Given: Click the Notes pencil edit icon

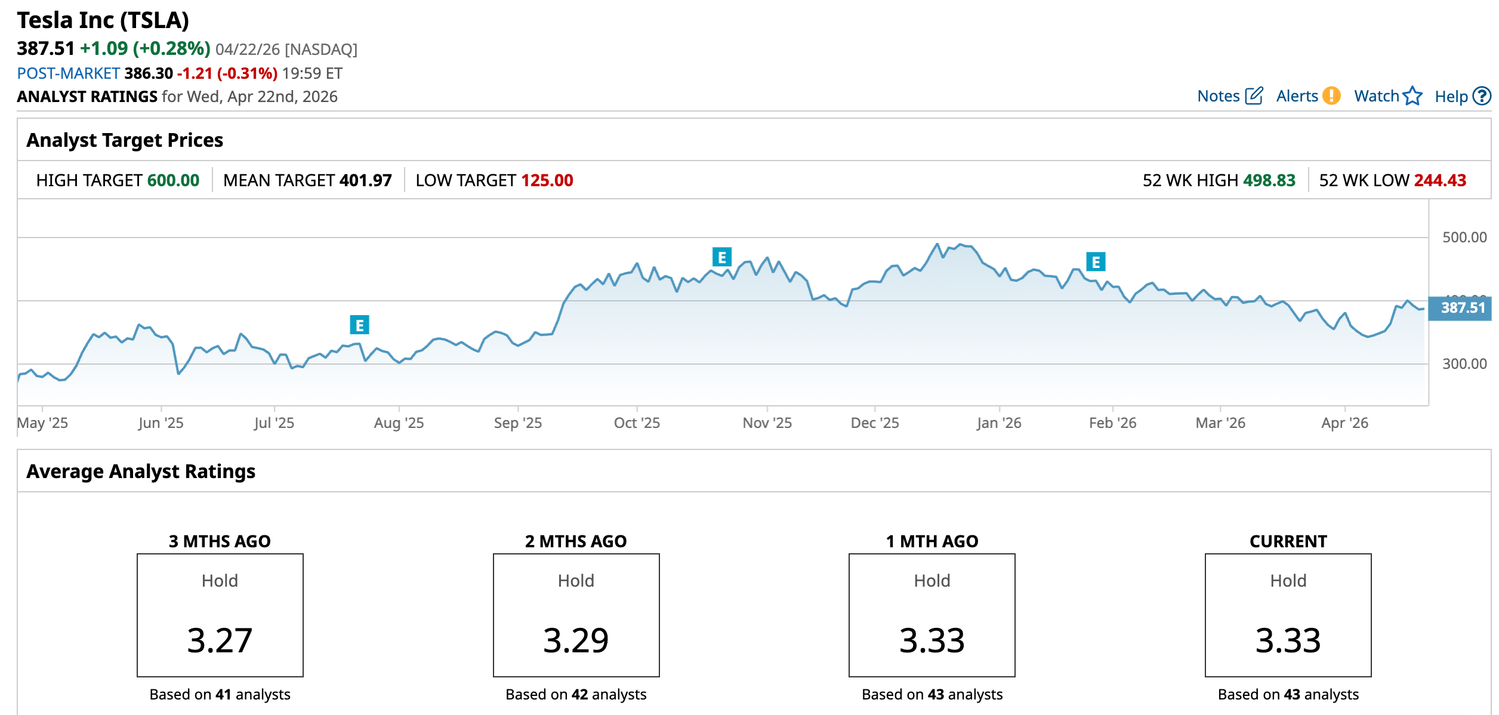Looking at the screenshot, I should [x=1254, y=95].
